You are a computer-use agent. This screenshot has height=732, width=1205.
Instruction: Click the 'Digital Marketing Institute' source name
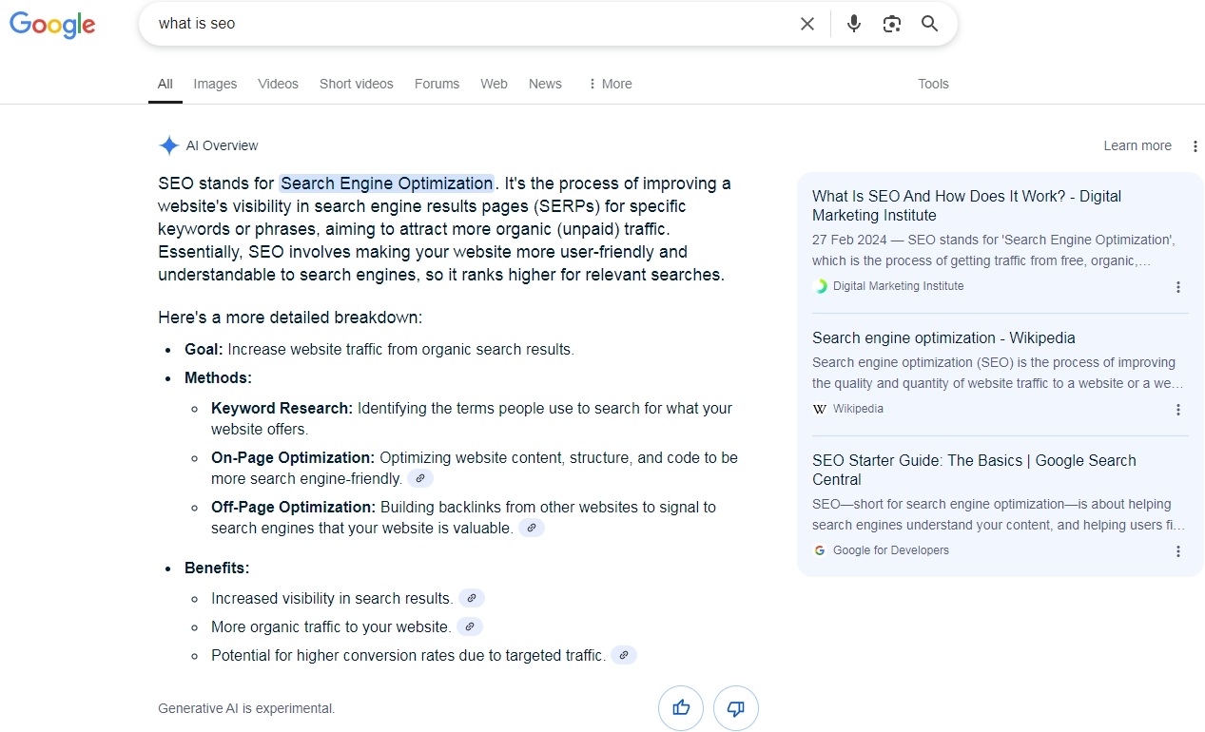coord(898,286)
